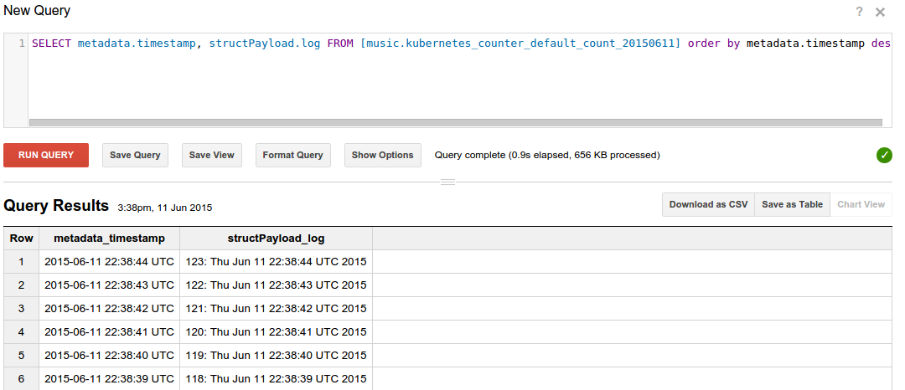Grab the pane resize handle divider
This screenshot has width=905, height=390.
(x=447, y=182)
